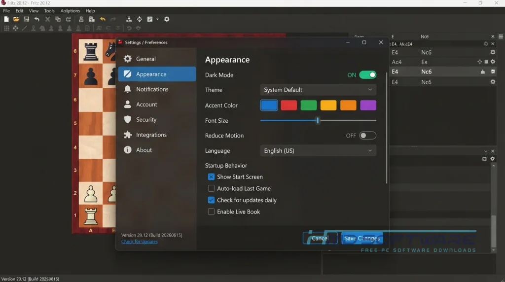The image size is (505, 282).
Task: Click the black rook on the top rank
Action: pyautogui.click(x=91, y=52)
